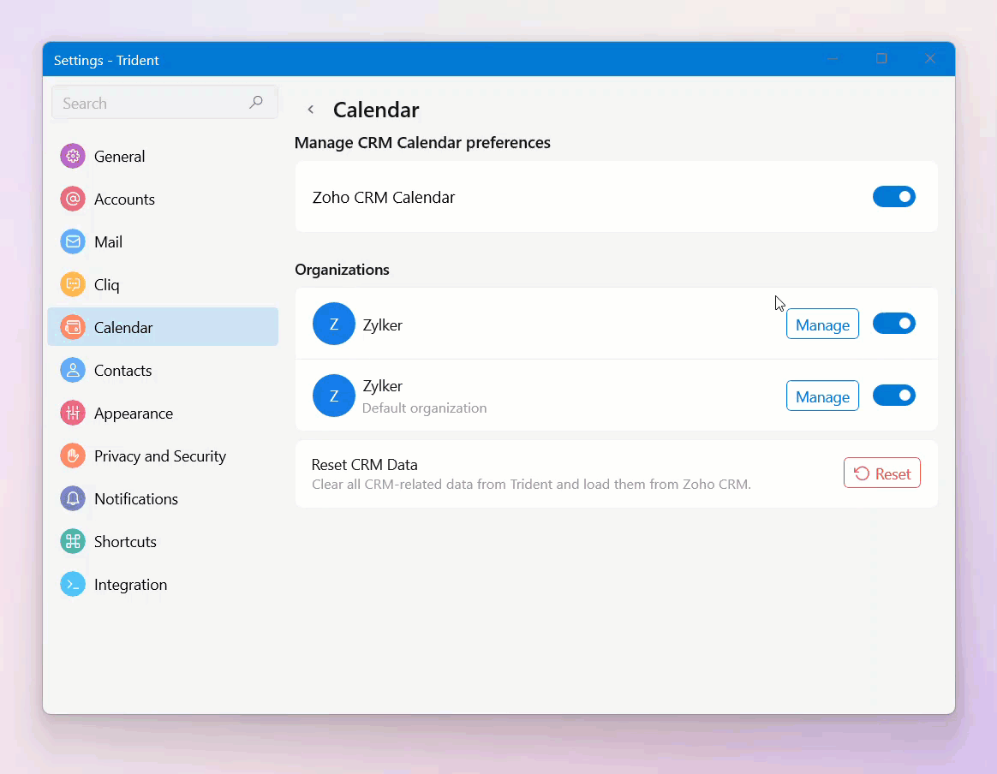Open the Shortcuts settings
Screen dimensions: 997x774
coord(163,541)
